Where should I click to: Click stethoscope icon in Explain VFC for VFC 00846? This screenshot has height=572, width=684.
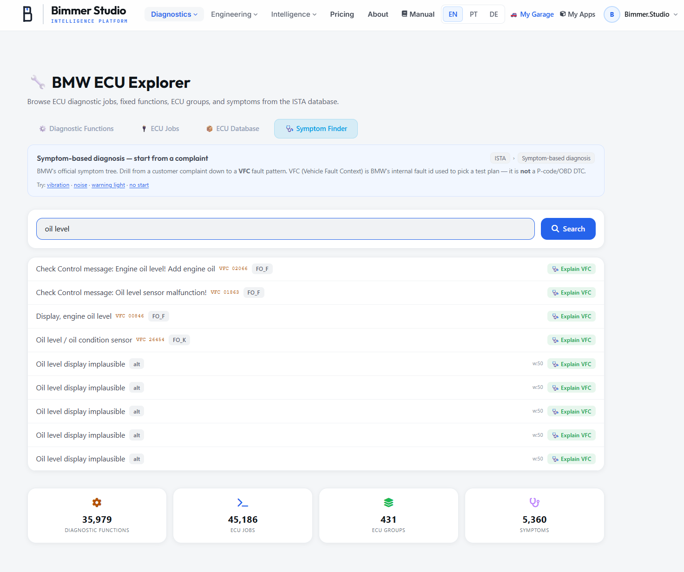(555, 316)
